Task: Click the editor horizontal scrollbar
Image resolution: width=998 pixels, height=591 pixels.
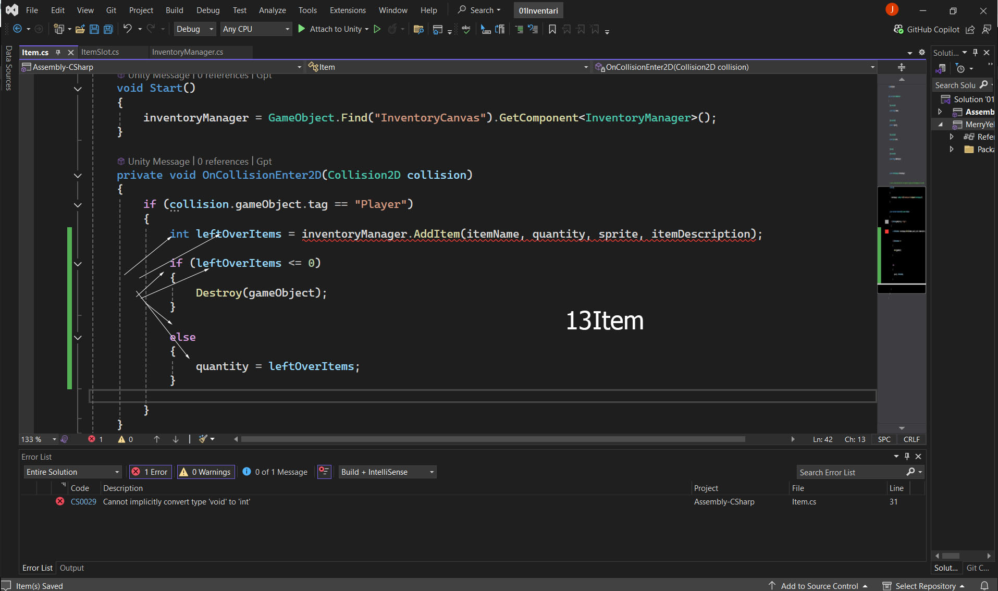Action: tap(492, 439)
